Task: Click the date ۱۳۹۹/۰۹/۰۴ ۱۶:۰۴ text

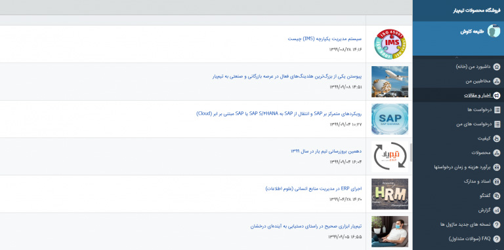Action: pyautogui.click(x=346, y=162)
